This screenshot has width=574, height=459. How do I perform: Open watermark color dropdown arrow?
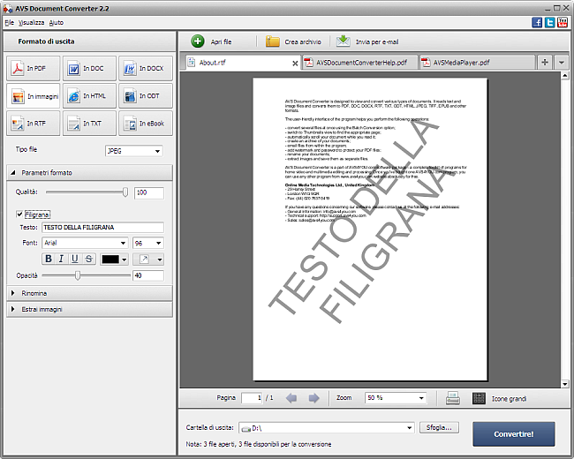[x=125, y=260]
